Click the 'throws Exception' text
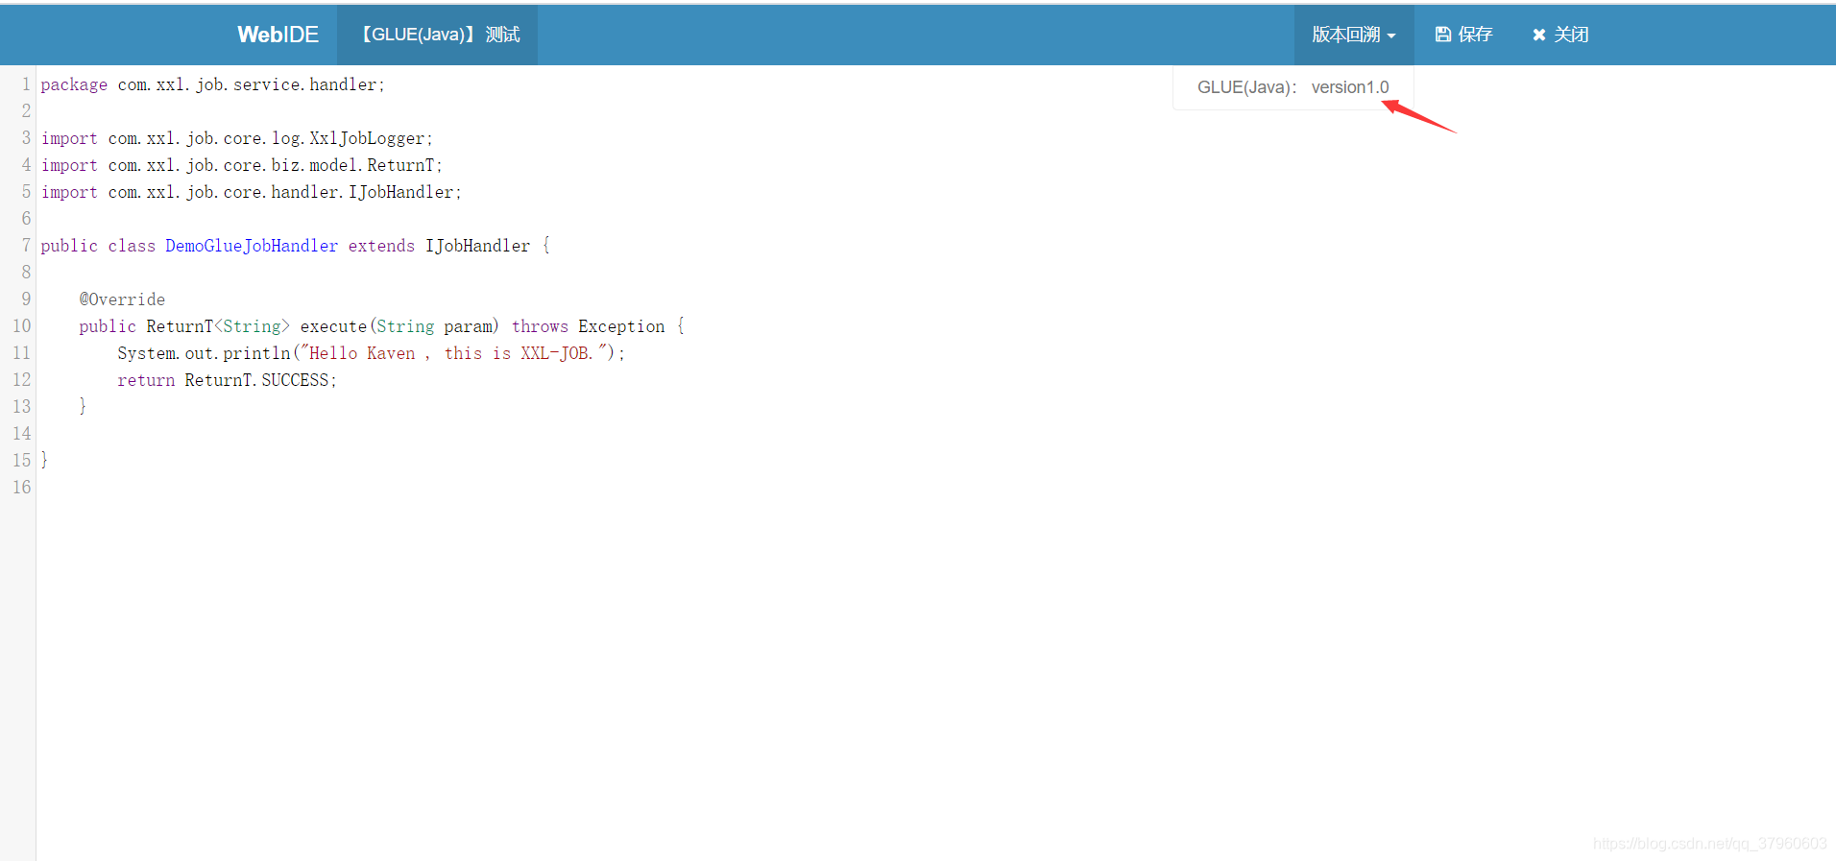Screen dimensions: 1836x861 (588, 326)
